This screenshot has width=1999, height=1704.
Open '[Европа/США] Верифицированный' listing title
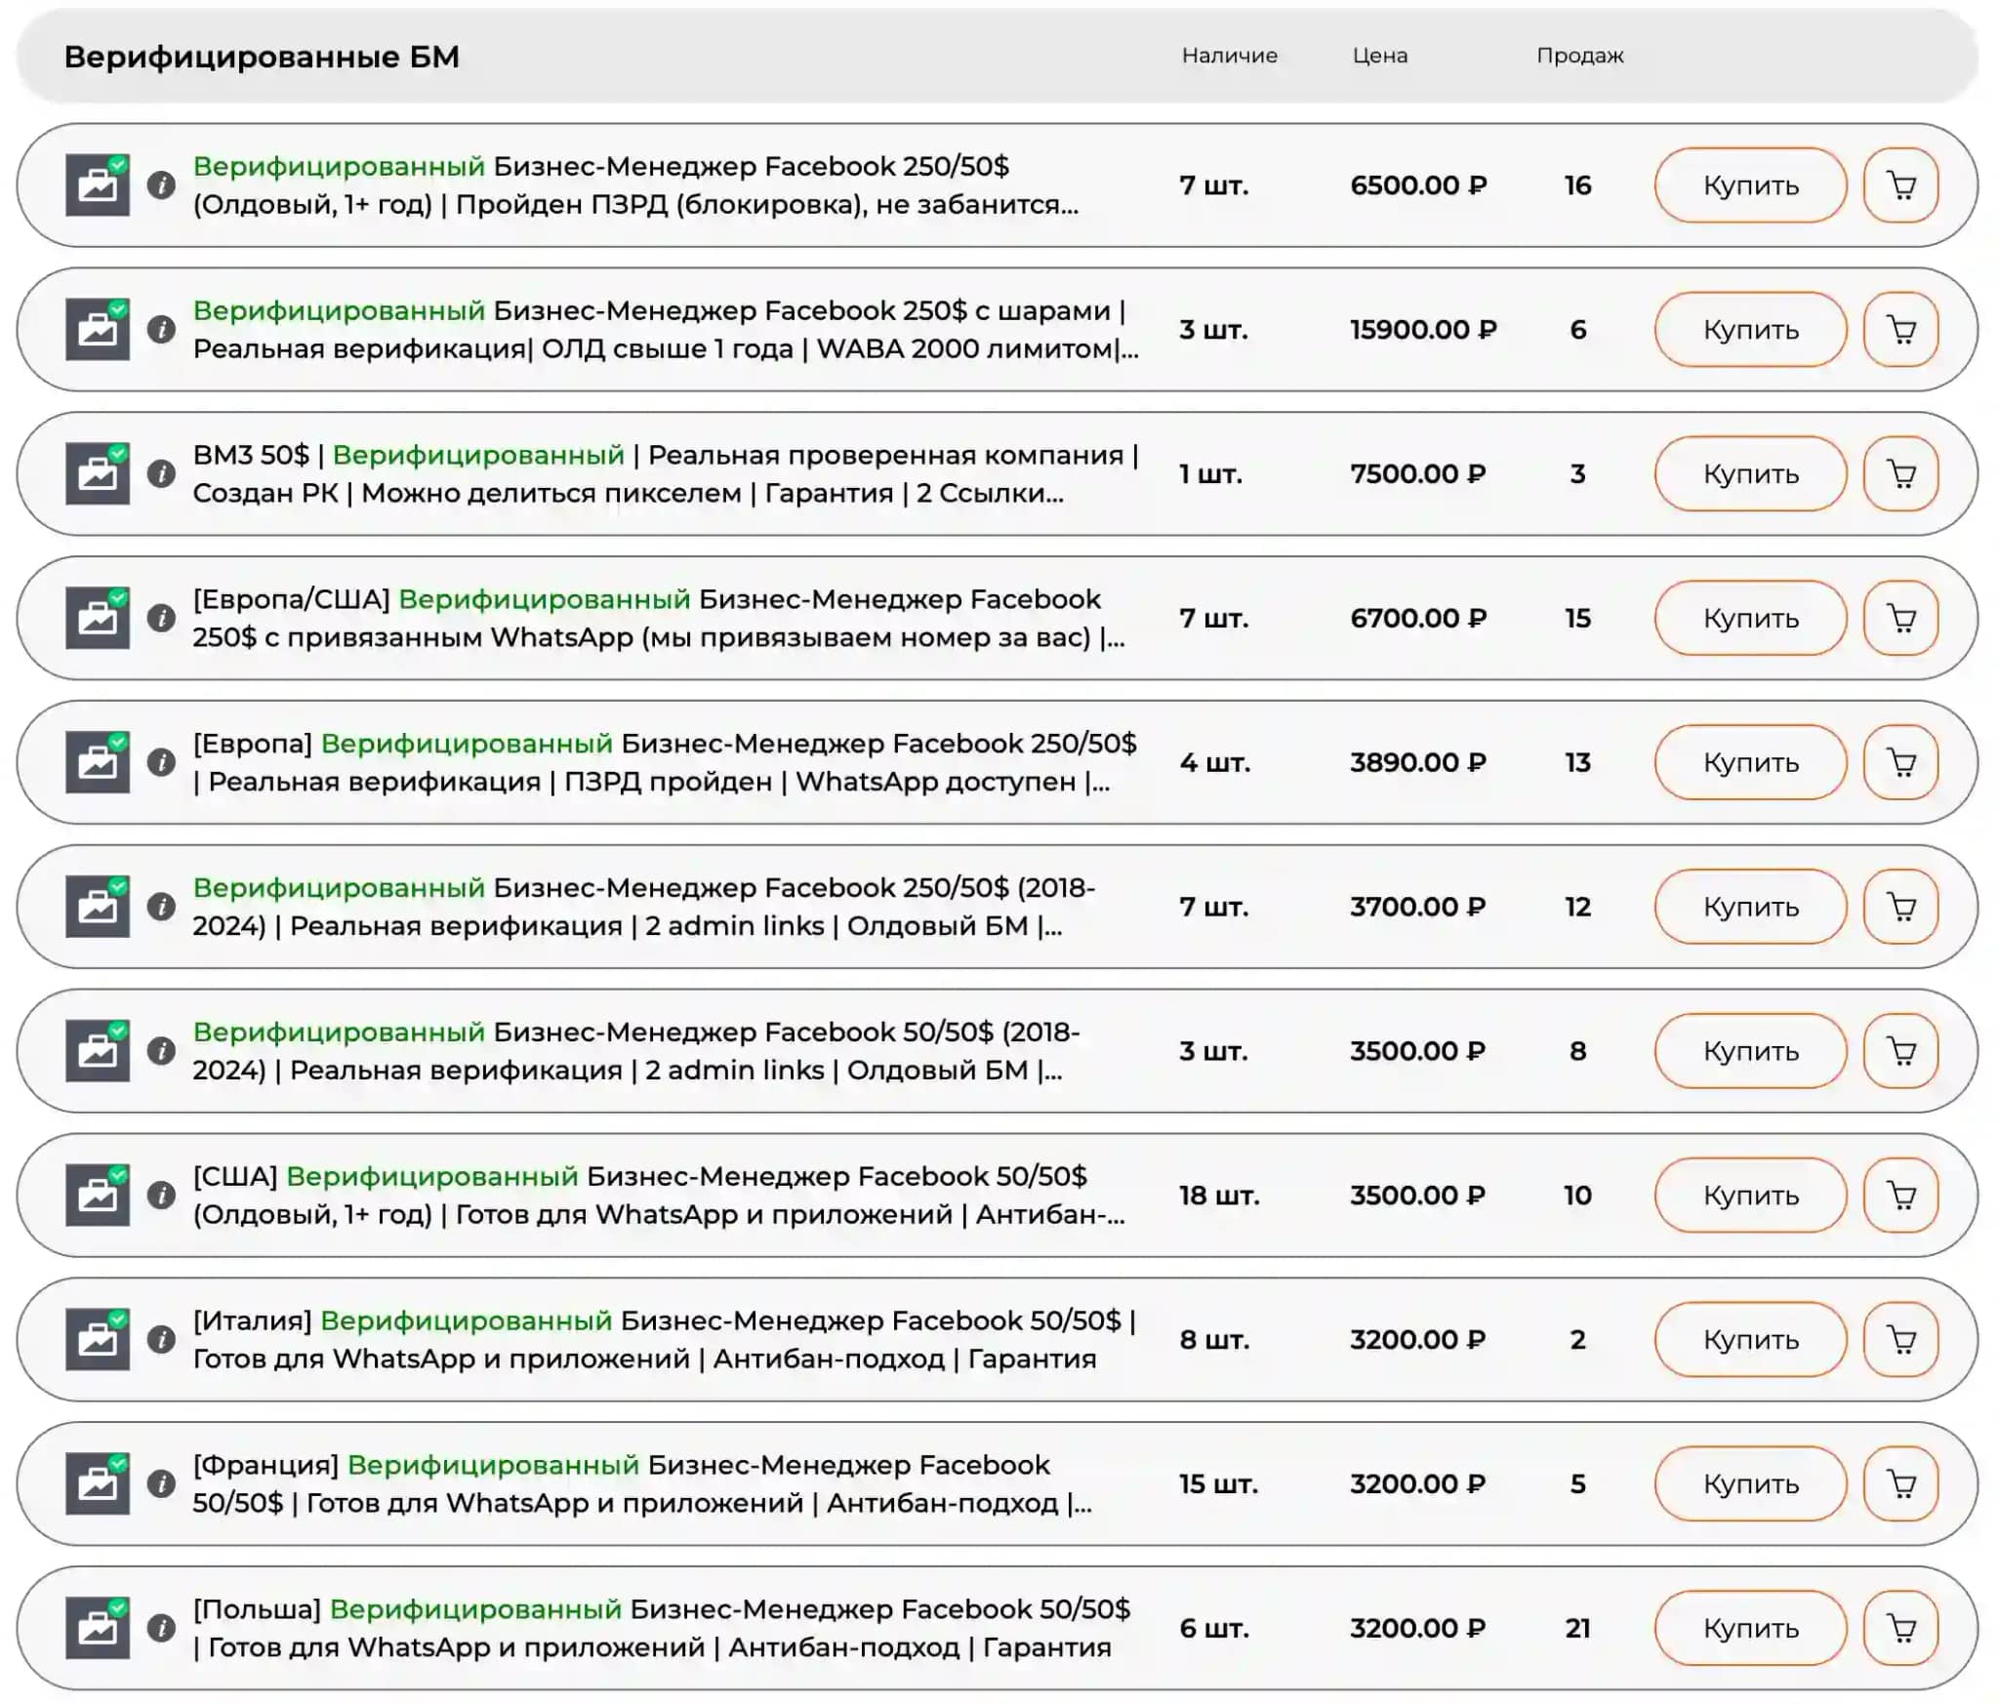(659, 619)
